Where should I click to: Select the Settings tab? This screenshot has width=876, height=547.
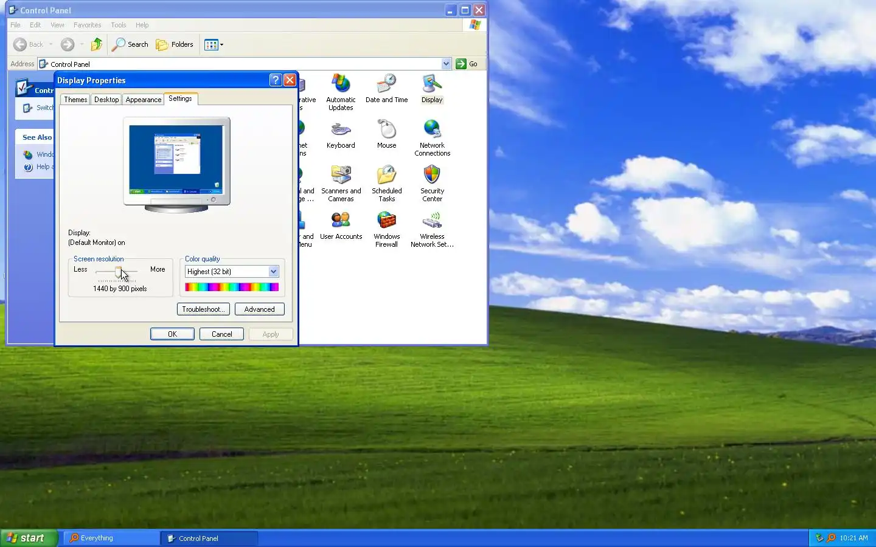(x=180, y=98)
